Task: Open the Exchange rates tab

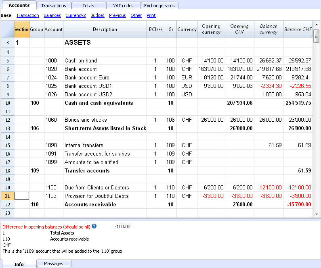Action: tap(159, 6)
